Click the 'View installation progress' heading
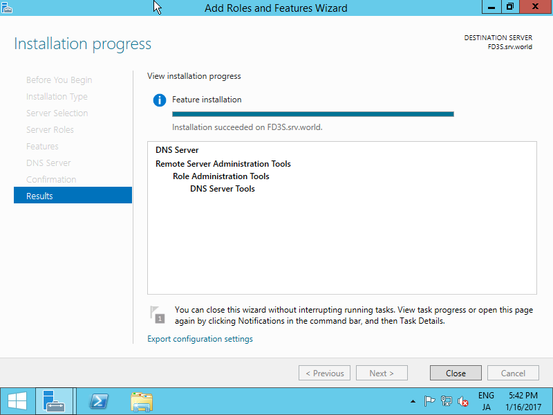 tap(194, 76)
